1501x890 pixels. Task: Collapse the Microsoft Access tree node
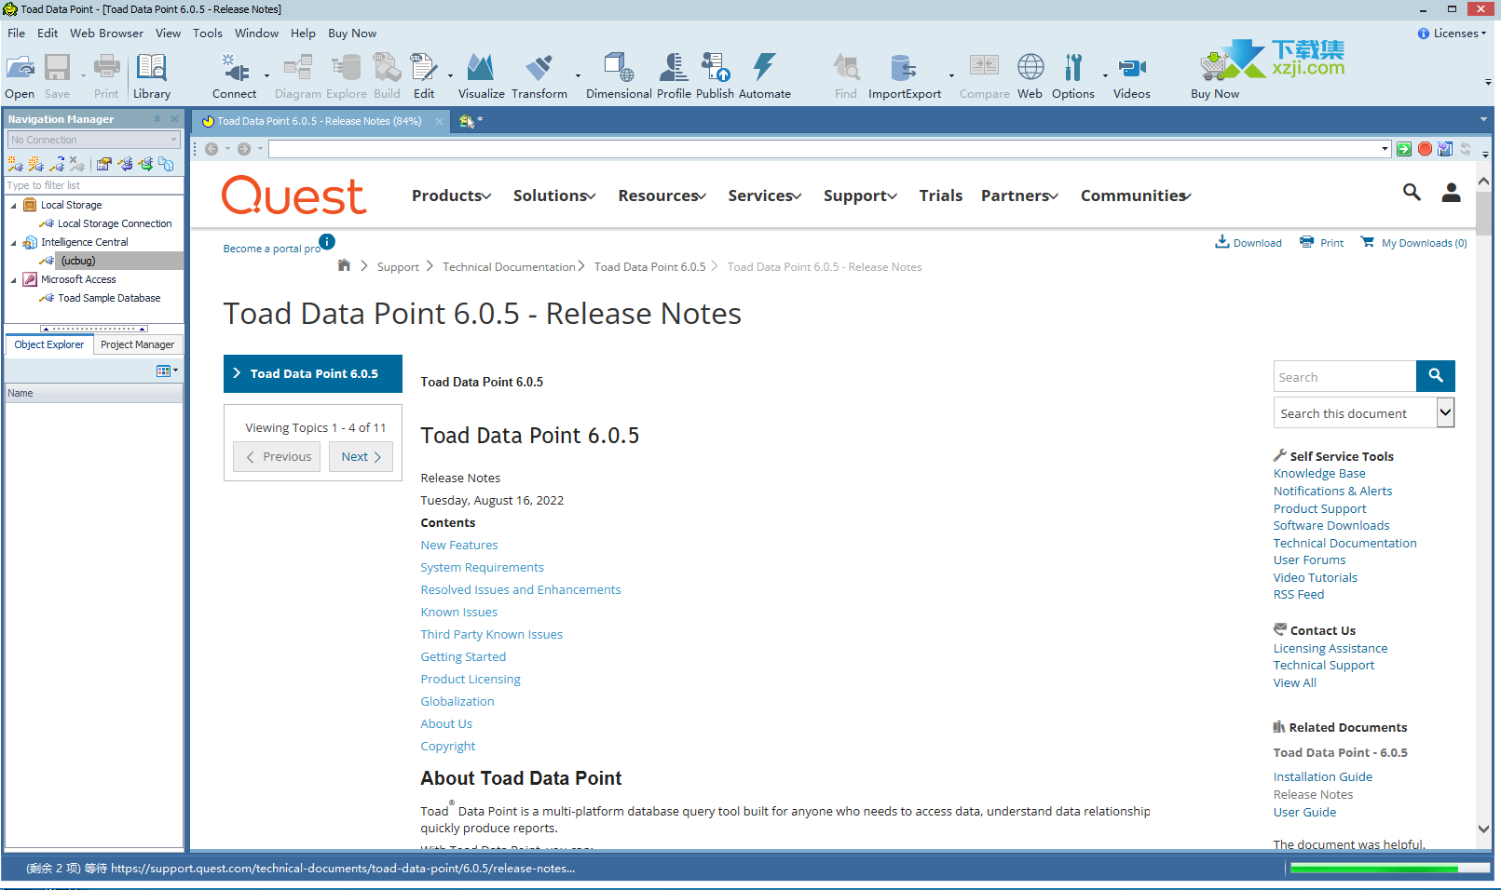13,279
